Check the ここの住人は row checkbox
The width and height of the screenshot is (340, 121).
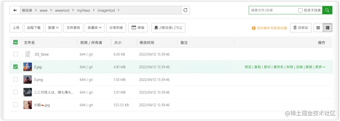coord(15,92)
